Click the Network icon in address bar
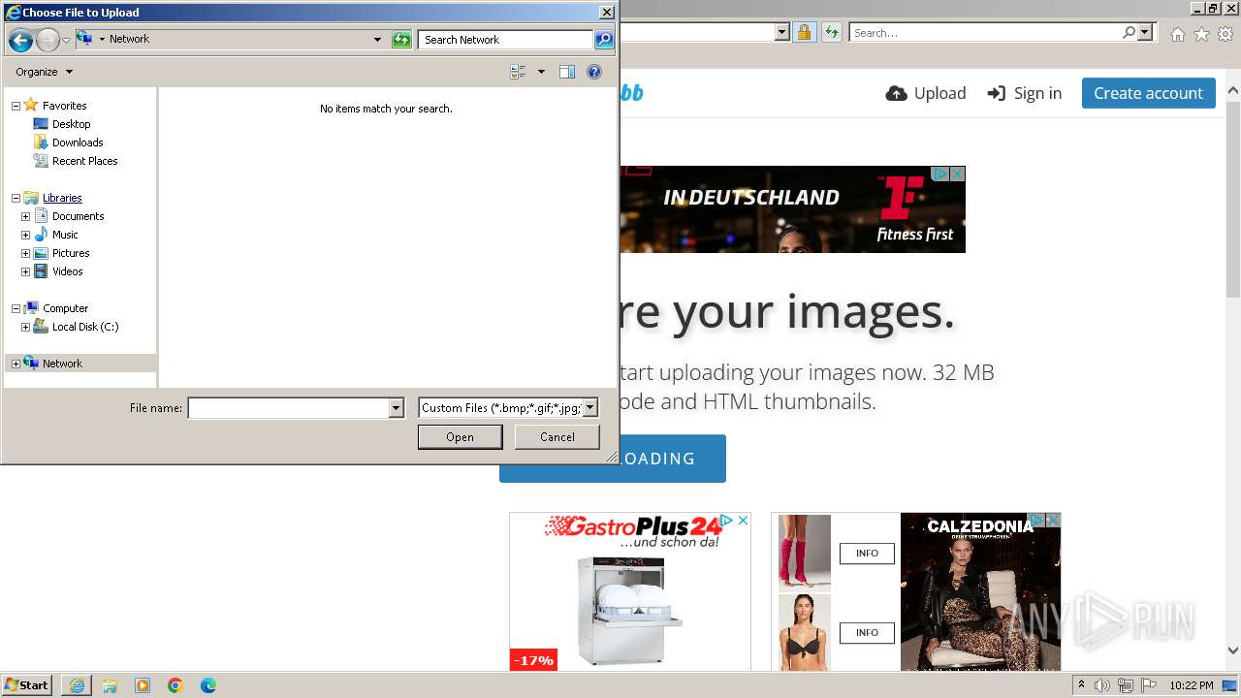 click(84, 39)
